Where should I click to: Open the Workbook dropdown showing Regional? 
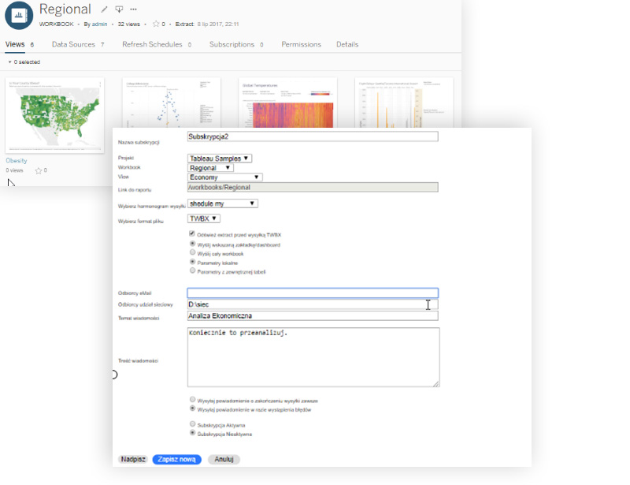[x=210, y=168]
